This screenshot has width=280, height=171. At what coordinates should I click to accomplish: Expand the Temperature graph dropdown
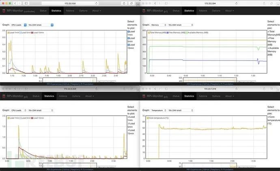click(159, 110)
